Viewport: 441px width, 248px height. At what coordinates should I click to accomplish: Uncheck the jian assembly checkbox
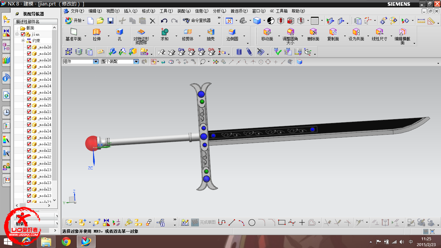(23, 34)
